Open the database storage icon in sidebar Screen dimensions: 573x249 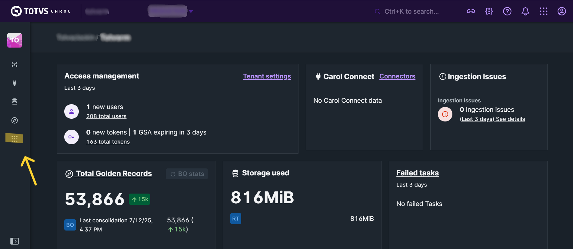(15, 101)
